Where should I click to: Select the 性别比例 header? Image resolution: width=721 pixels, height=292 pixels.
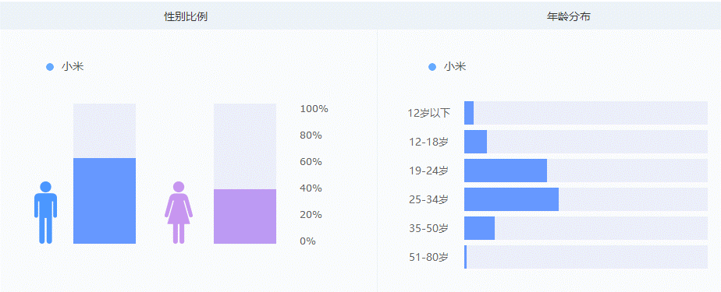click(186, 17)
